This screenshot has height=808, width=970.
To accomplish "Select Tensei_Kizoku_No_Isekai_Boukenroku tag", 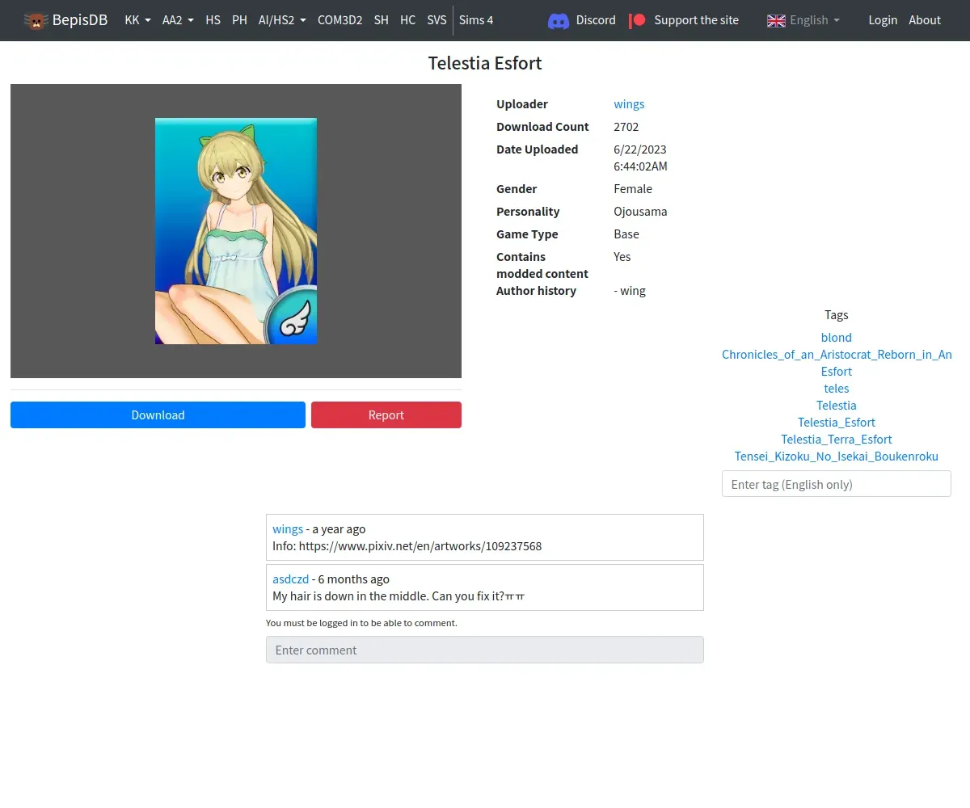I will pyautogui.click(x=837, y=457).
